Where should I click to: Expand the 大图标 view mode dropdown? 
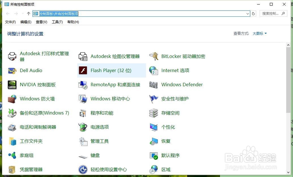(x=260, y=34)
